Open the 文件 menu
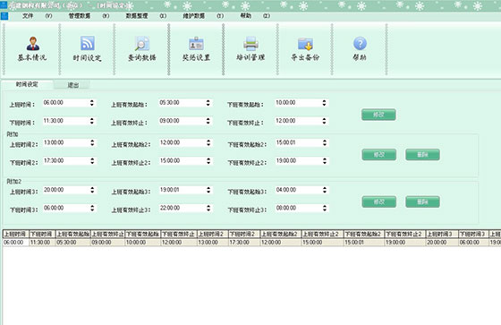This screenshot has height=325, width=501. click(x=28, y=16)
